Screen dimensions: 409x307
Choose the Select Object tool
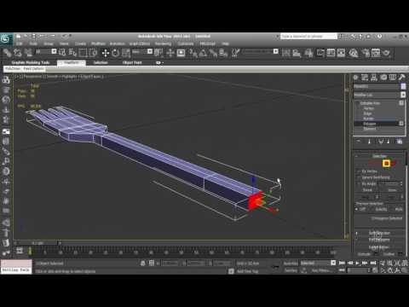coord(62,53)
